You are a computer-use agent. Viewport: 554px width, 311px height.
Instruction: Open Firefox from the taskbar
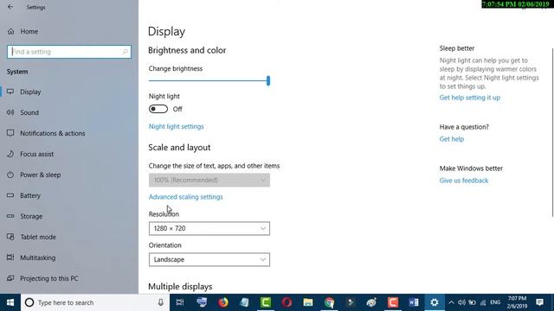tap(223, 302)
